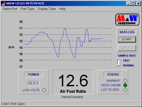Viewport: 142px width, 107px height.
Task: Start data logging with START button
Action: point(127,39)
